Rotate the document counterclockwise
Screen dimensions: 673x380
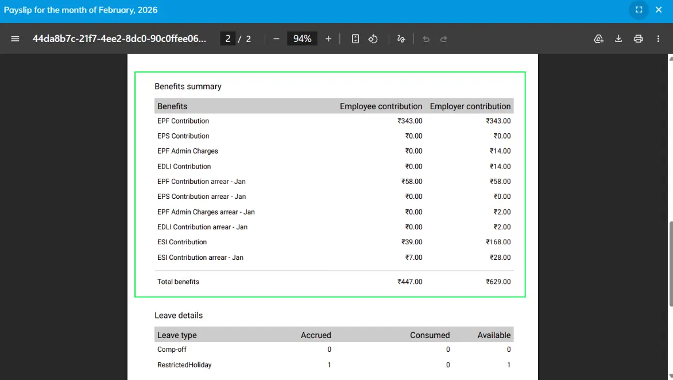(373, 39)
